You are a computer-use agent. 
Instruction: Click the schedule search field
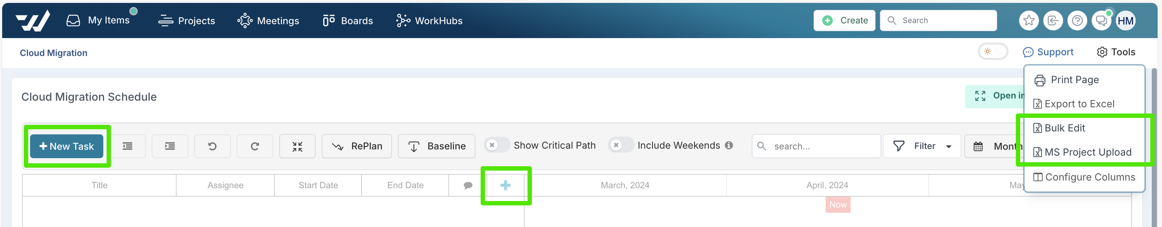(816, 146)
